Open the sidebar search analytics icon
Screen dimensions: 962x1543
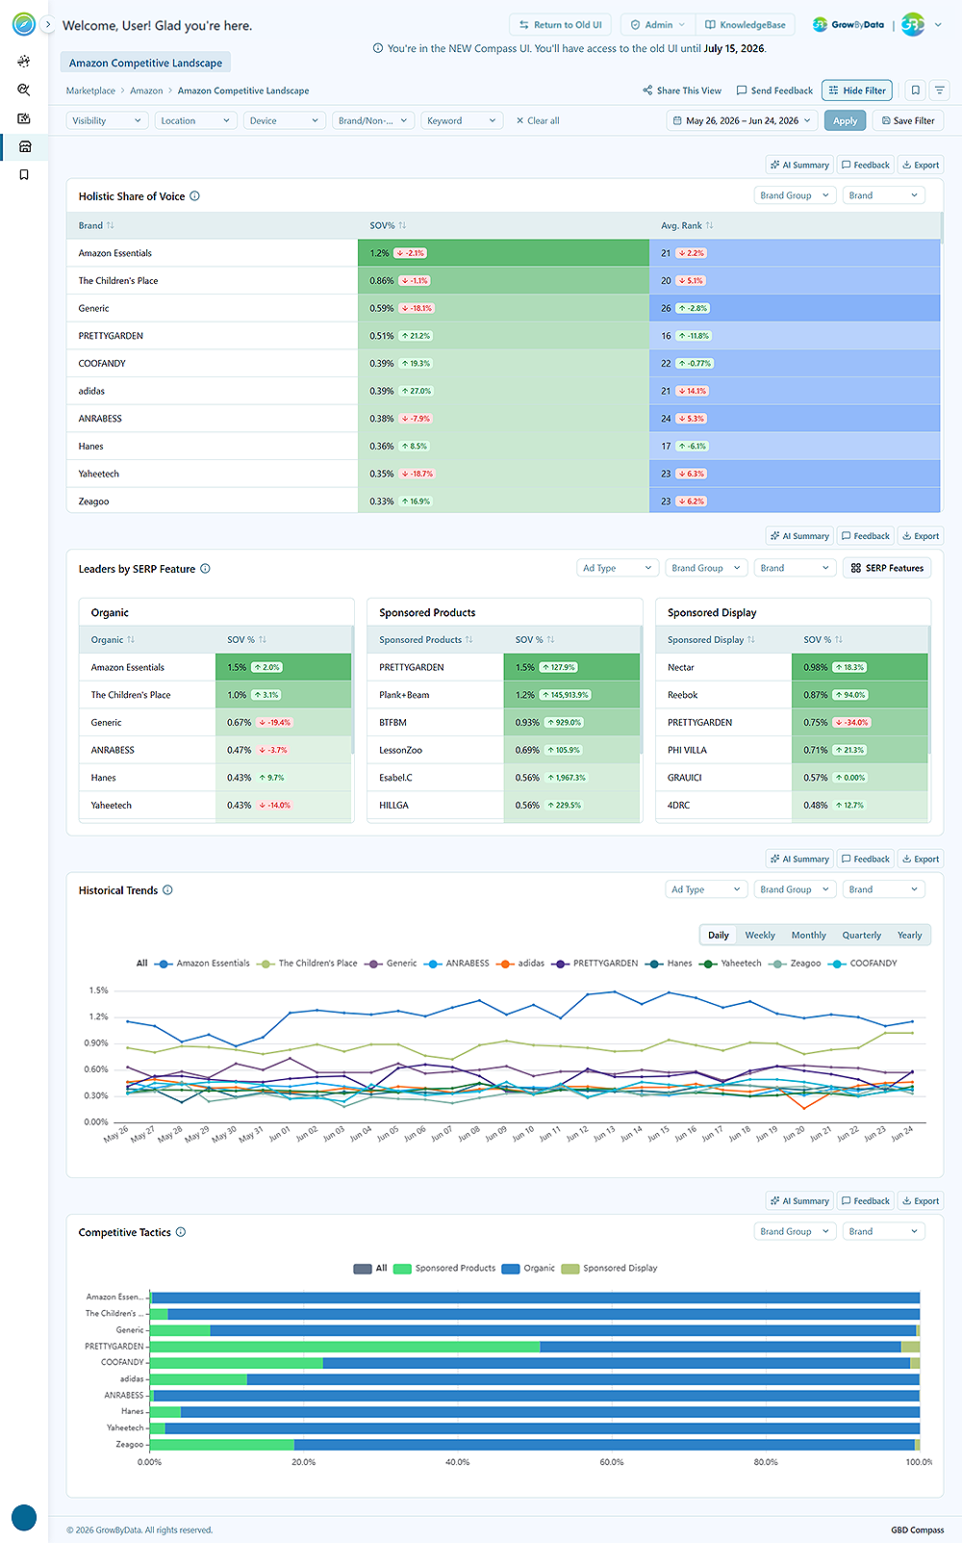tap(24, 90)
